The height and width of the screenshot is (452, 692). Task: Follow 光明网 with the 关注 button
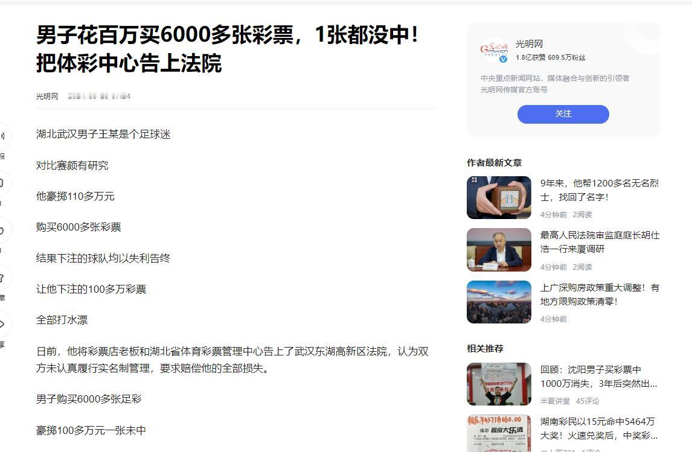[x=563, y=114]
